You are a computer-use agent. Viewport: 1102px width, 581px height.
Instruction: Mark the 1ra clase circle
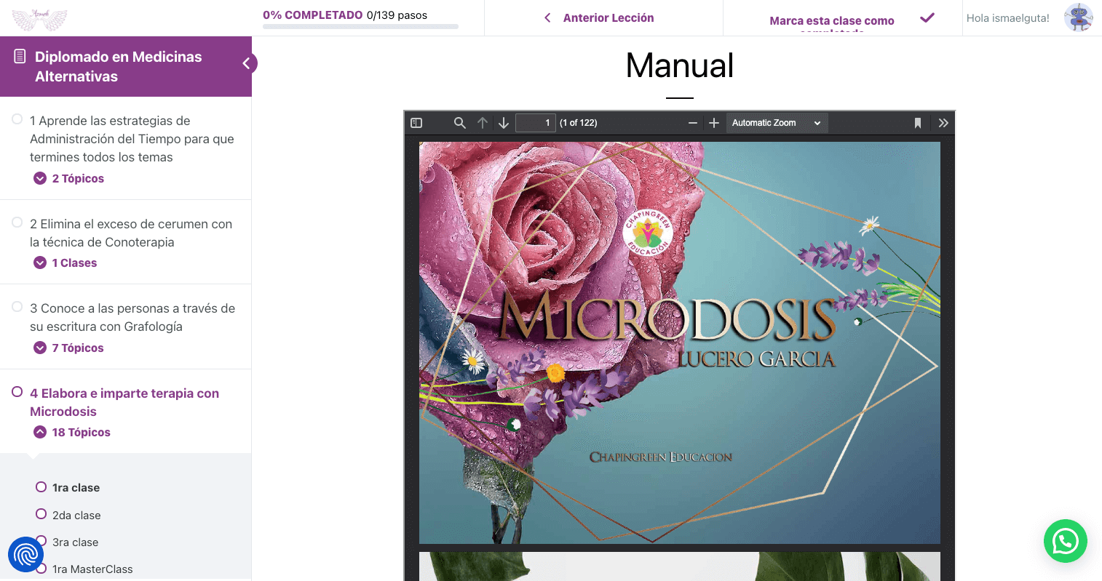[41, 487]
